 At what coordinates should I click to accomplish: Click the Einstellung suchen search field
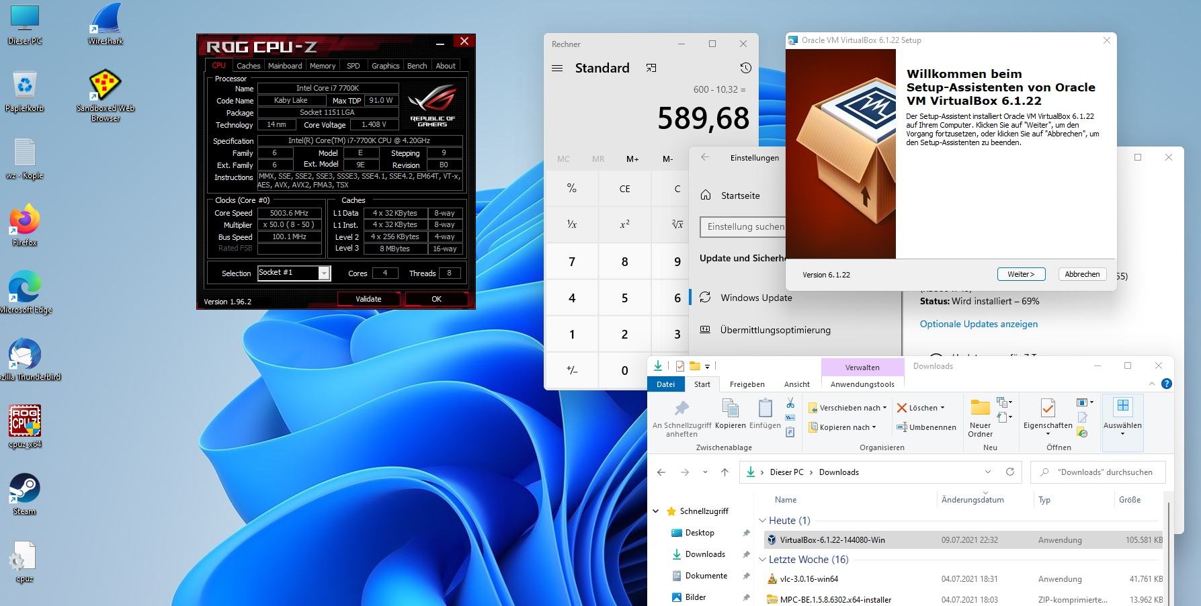click(x=743, y=226)
